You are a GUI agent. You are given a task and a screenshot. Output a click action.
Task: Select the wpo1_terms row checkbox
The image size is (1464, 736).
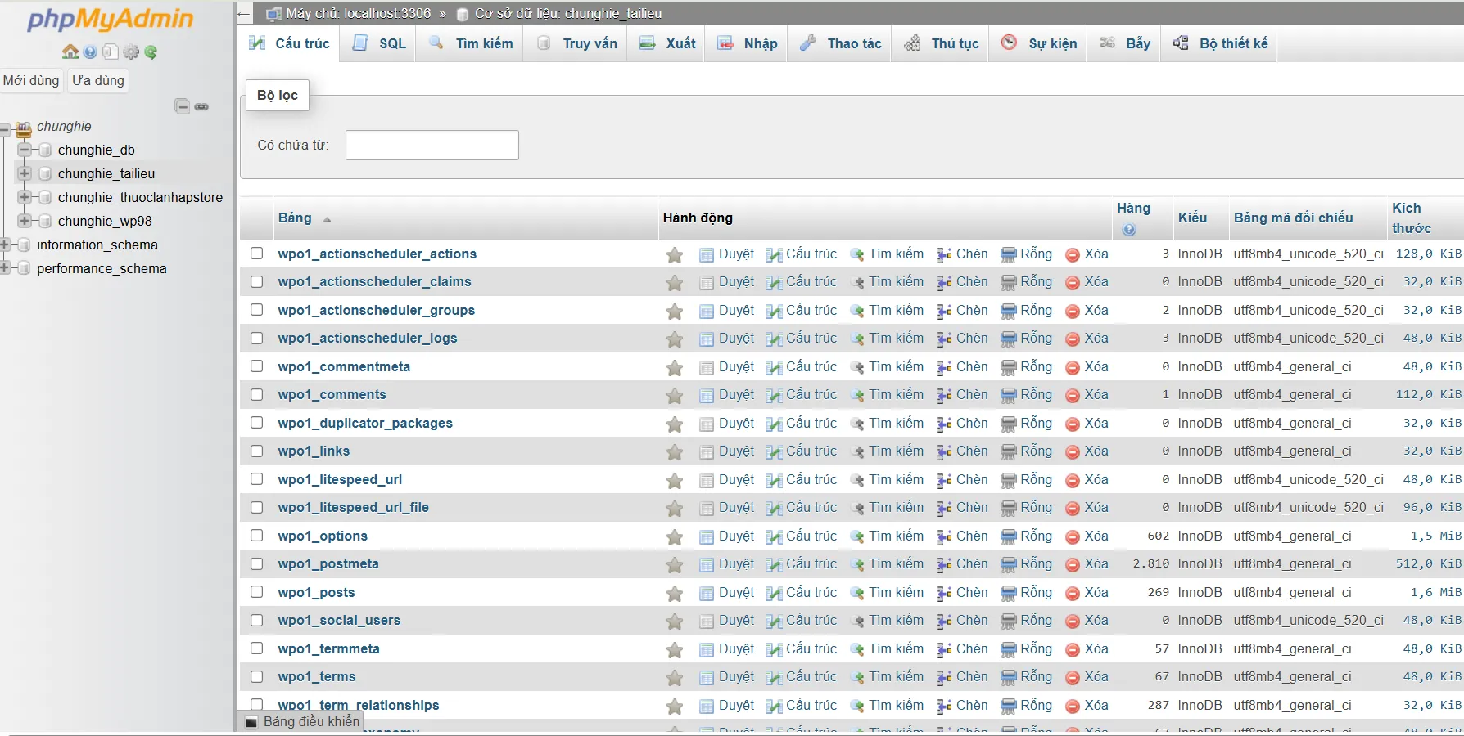[257, 677]
